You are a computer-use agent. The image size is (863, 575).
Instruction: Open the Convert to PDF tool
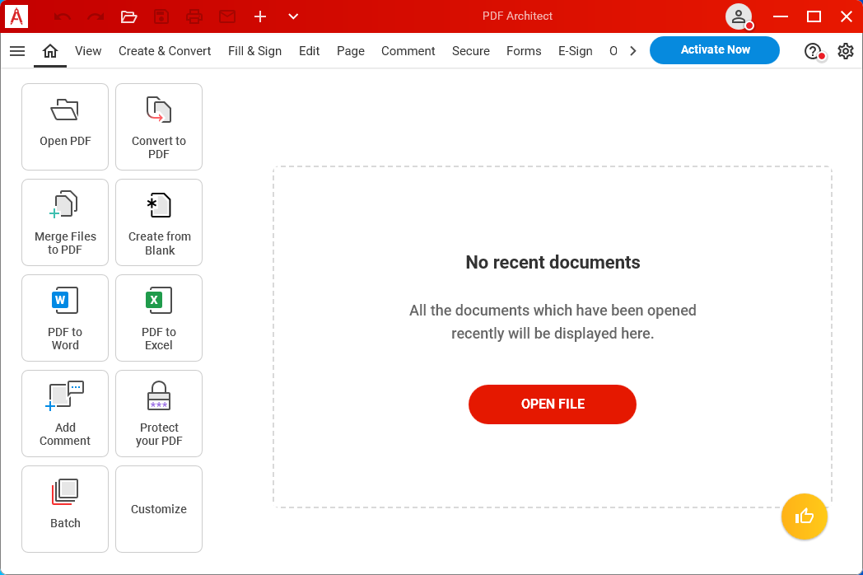point(159,127)
